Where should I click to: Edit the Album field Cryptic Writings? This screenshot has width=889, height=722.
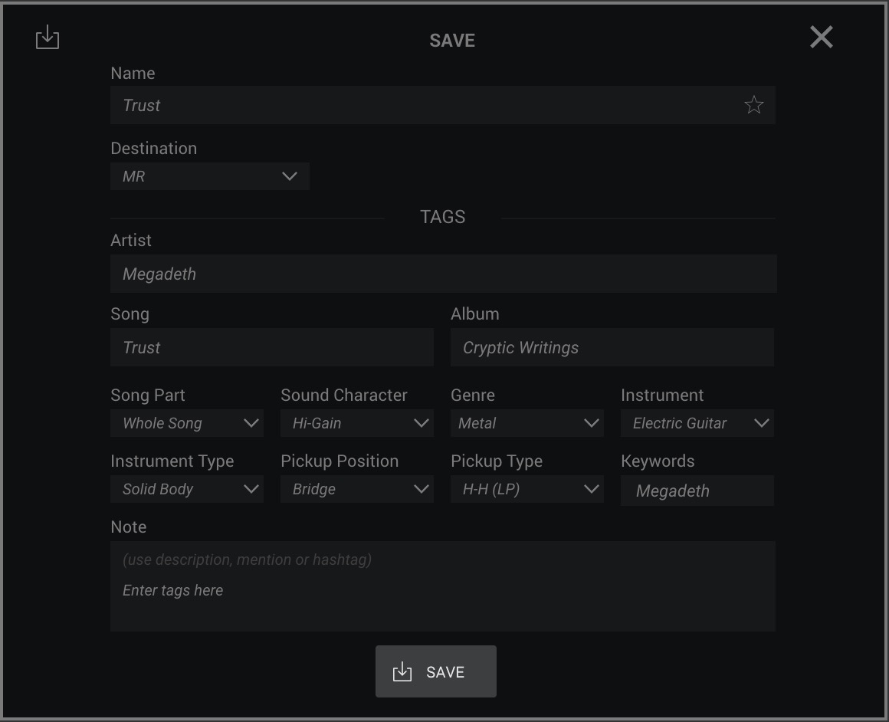[x=612, y=347]
